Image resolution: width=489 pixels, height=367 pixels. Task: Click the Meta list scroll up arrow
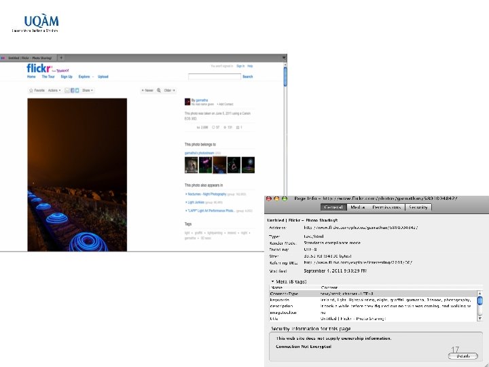(x=480, y=293)
